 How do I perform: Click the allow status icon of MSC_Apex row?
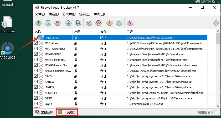point(41,43)
